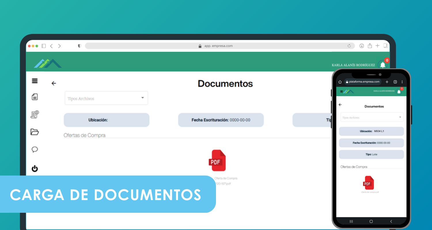The height and width of the screenshot is (230, 432).
Task: Go back using arrow beside Documentos title
Action: tap(54, 83)
